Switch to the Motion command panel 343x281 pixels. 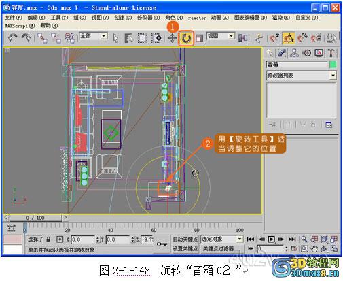307,53
